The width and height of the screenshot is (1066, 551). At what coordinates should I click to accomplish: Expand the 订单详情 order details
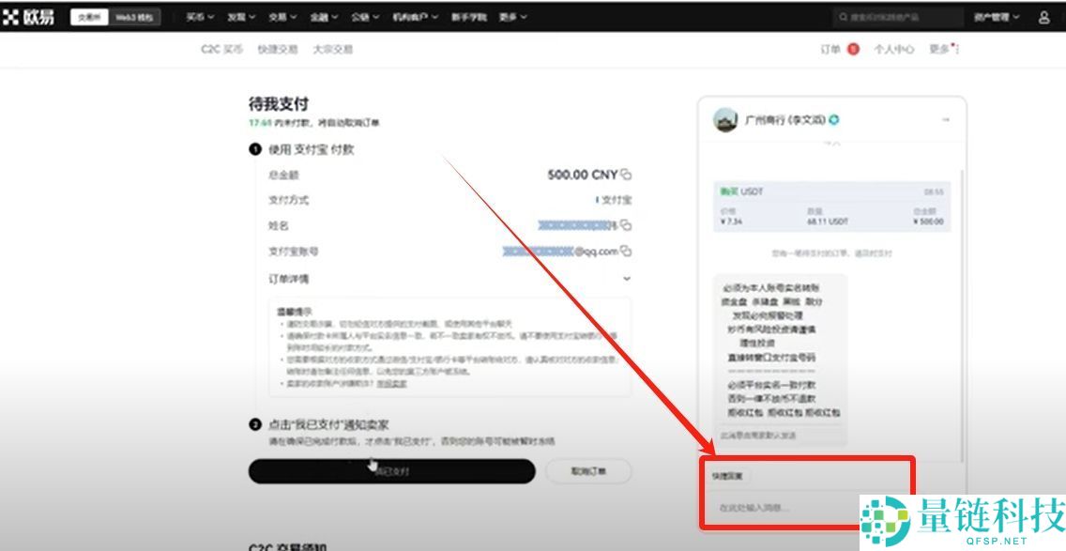[x=627, y=277]
